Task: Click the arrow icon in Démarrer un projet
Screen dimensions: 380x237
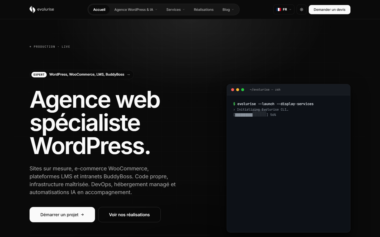Action: click(x=82, y=215)
